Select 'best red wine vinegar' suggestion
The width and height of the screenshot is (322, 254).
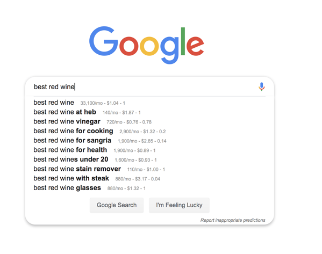click(67, 121)
